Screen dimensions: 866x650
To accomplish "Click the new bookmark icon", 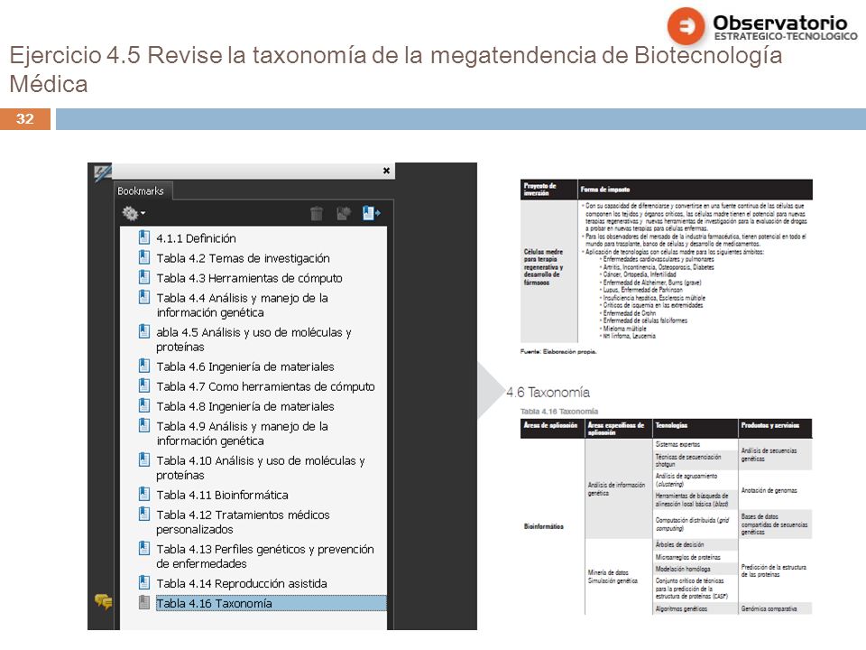I will pyautogui.click(x=344, y=213).
